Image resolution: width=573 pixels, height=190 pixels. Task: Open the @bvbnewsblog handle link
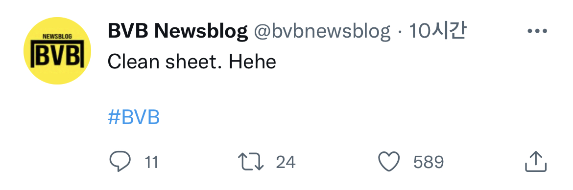click(x=322, y=32)
